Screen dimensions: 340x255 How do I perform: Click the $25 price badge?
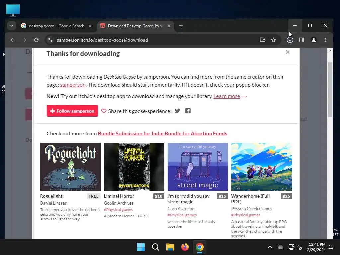pyautogui.click(x=286, y=196)
